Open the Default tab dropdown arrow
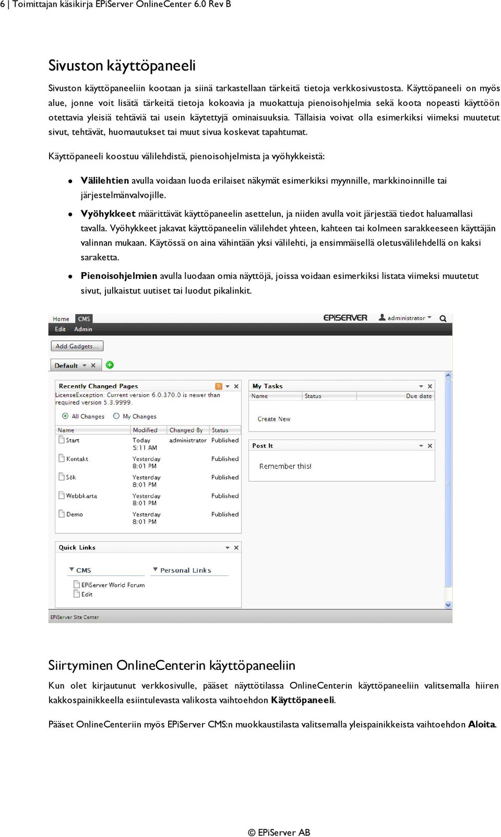This screenshot has width=501, height=837. (85, 366)
